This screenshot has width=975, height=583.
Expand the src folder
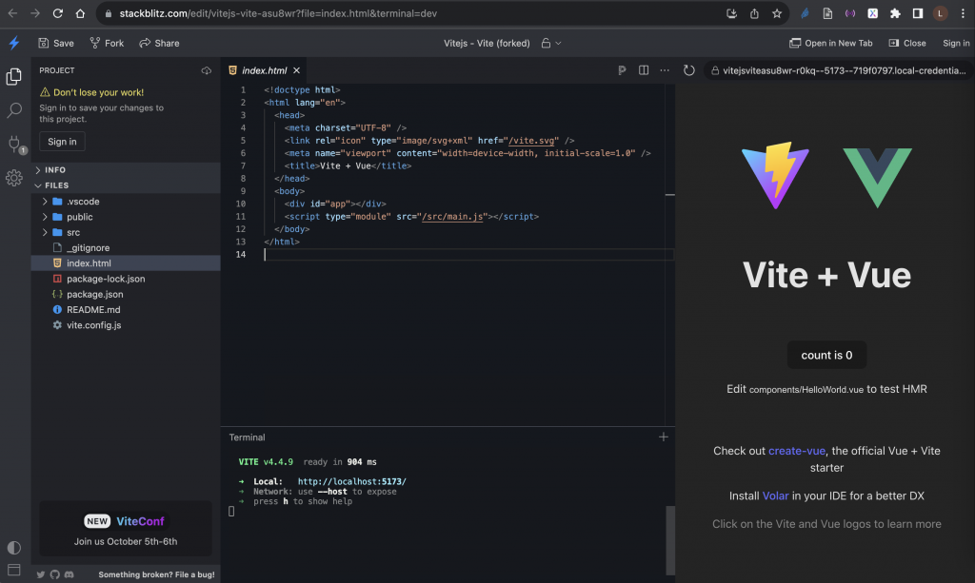(126, 232)
